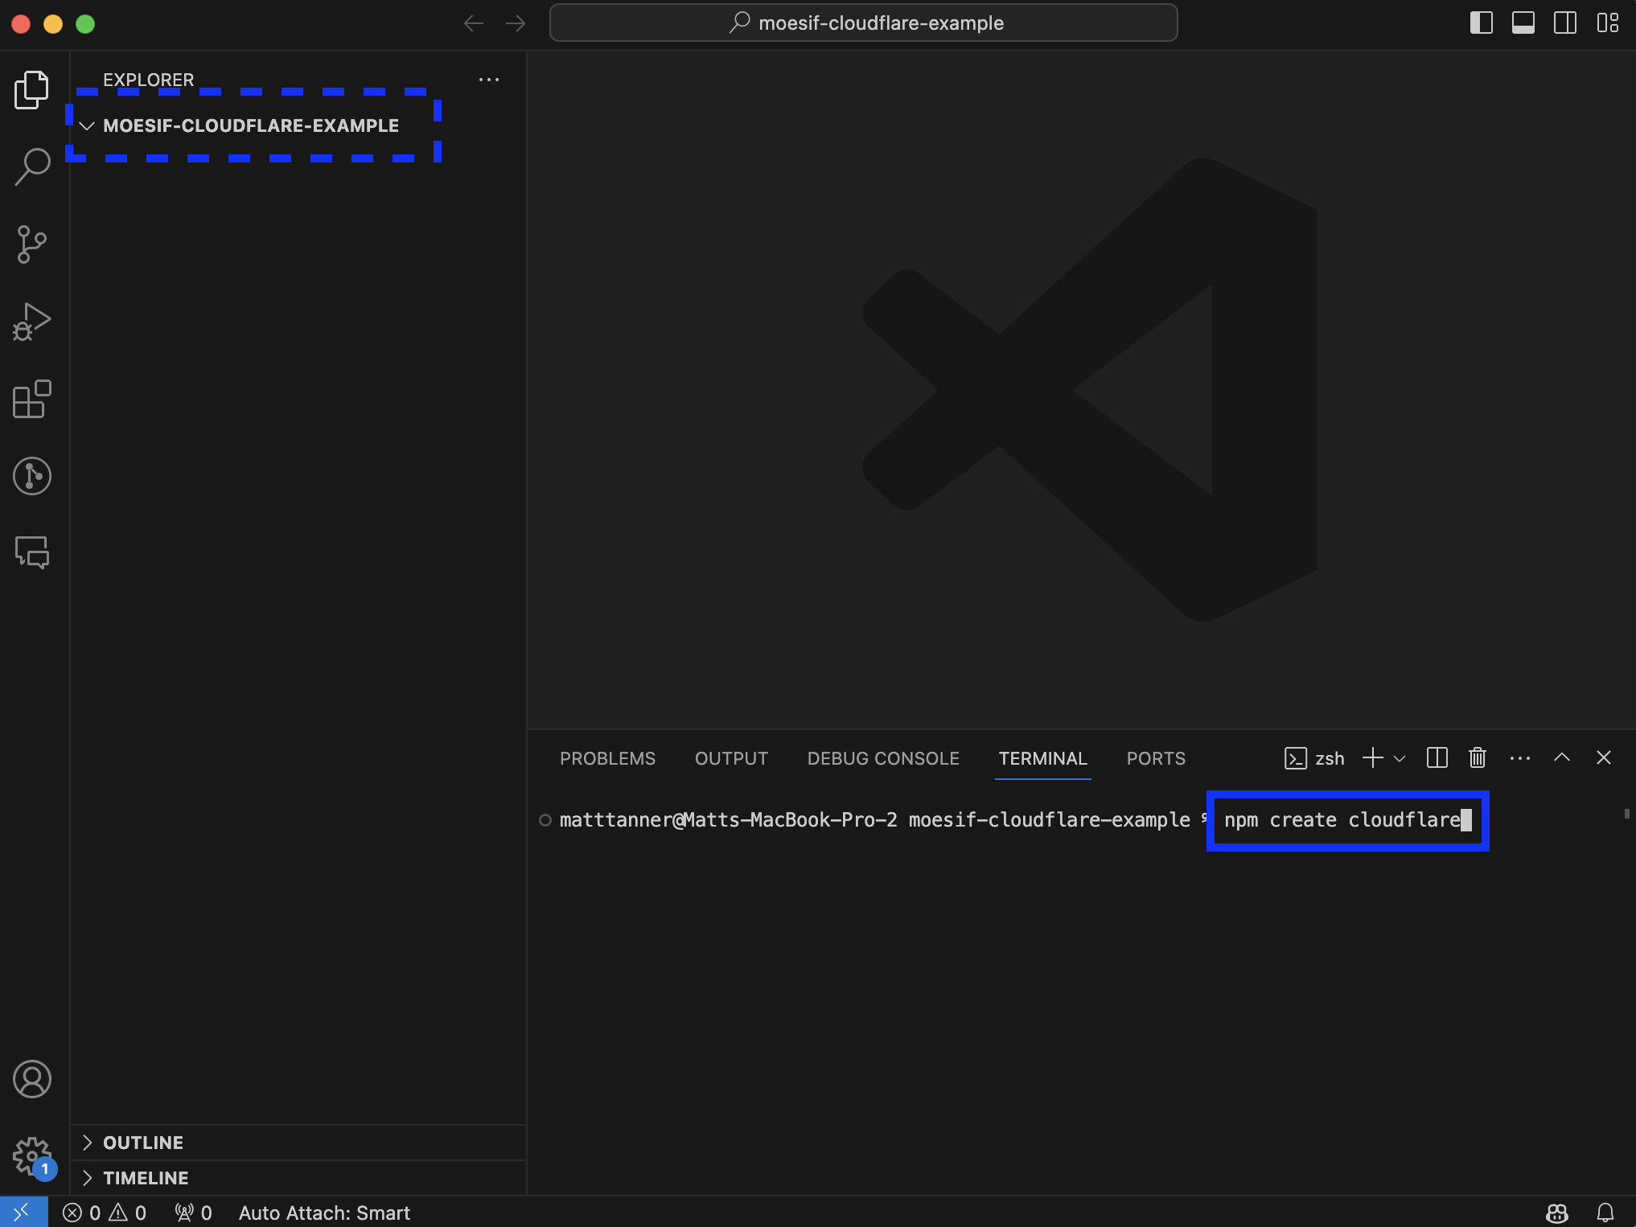Image resolution: width=1636 pixels, height=1227 pixels.
Task: Open the Search view in the activity bar
Action: [x=31, y=166]
